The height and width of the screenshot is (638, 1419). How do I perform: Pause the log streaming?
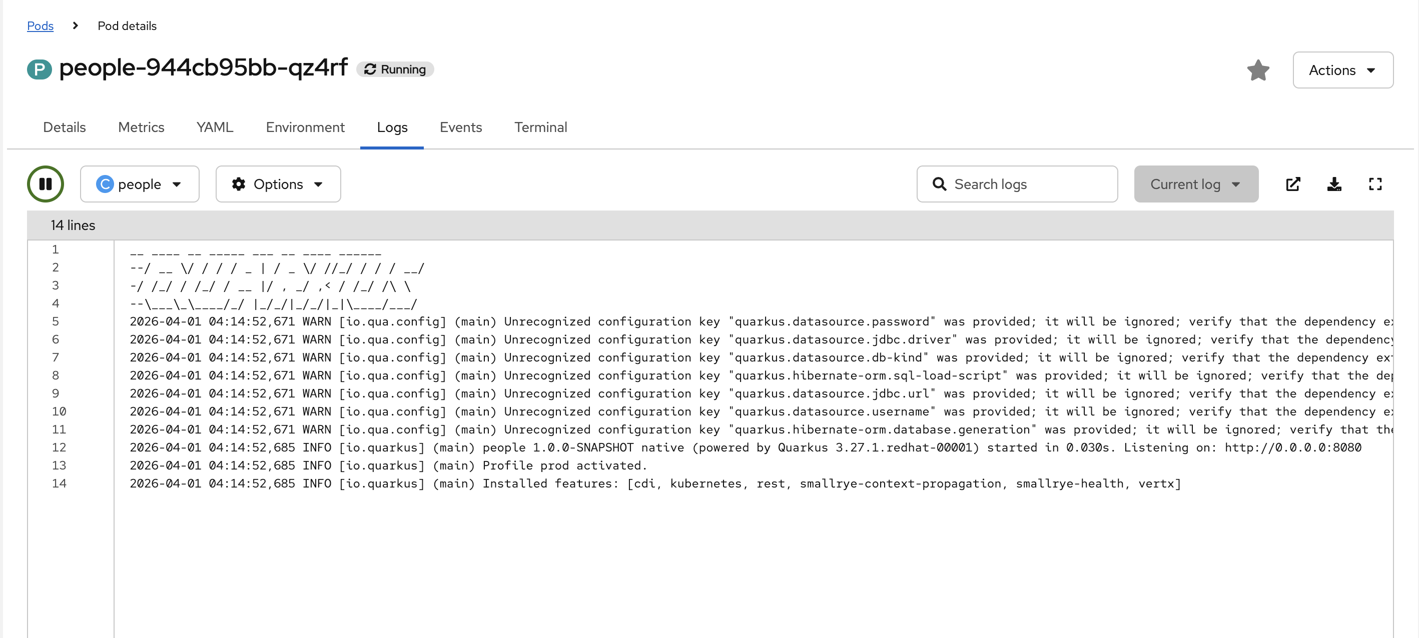coord(45,184)
